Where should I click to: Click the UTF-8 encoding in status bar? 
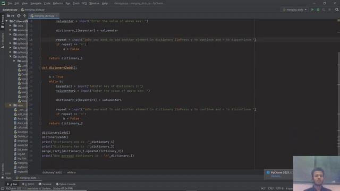click(x=280, y=189)
